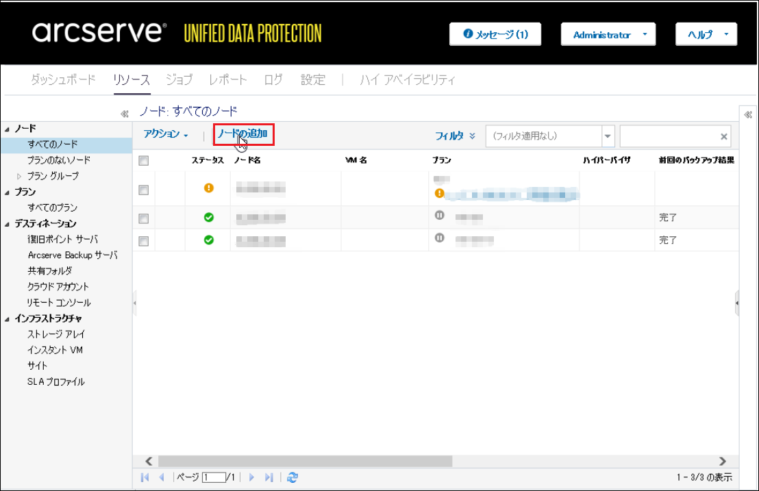This screenshot has height=491, width=759.
Task: Collapse the left navigation panel
Action: click(x=124, y=114)
